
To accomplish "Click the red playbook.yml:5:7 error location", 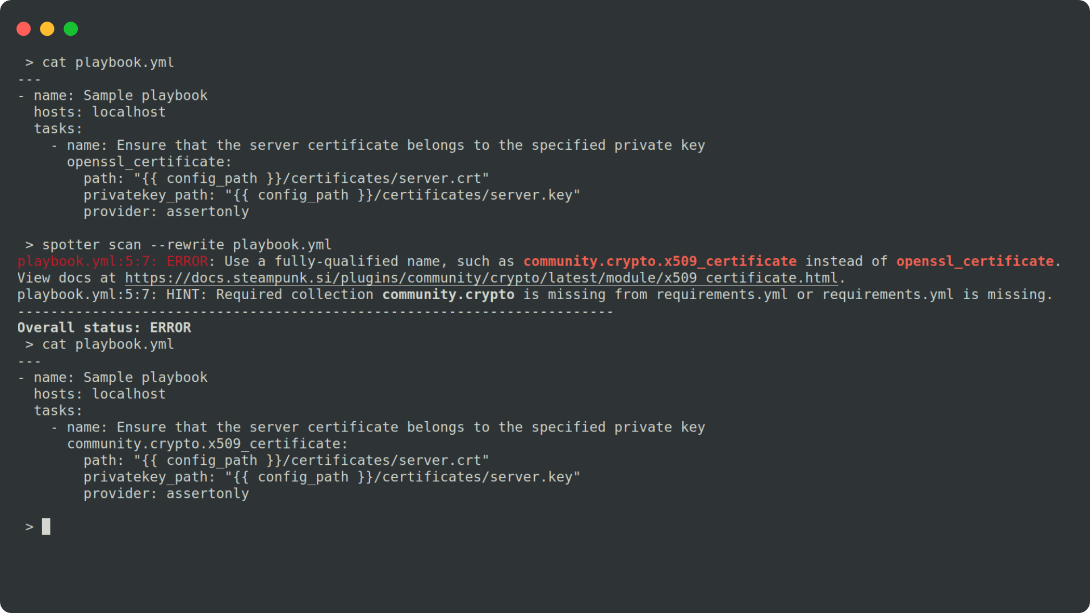I will 87,262.
